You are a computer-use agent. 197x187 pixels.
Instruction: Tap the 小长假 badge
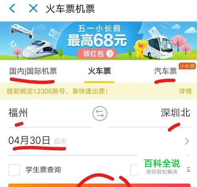click(x=187, y=66)
